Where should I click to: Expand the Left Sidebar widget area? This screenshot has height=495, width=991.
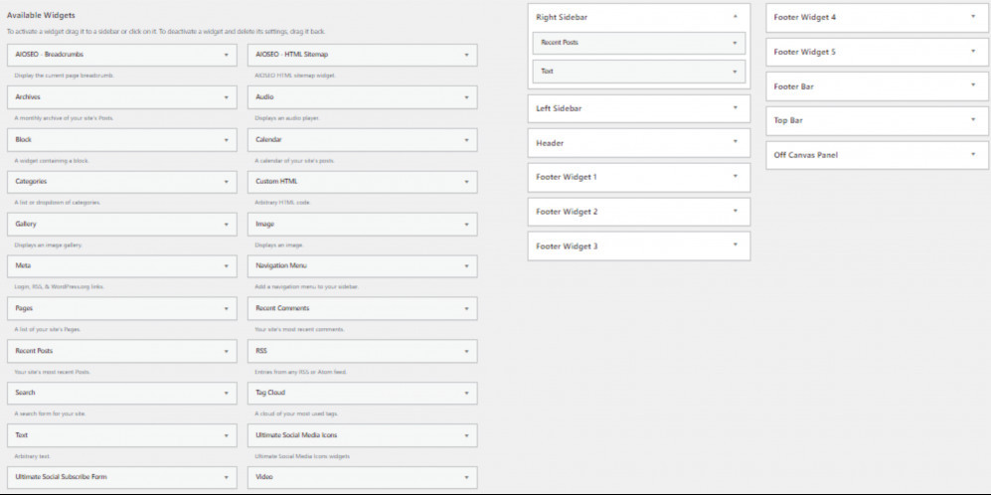pos(639,108)
